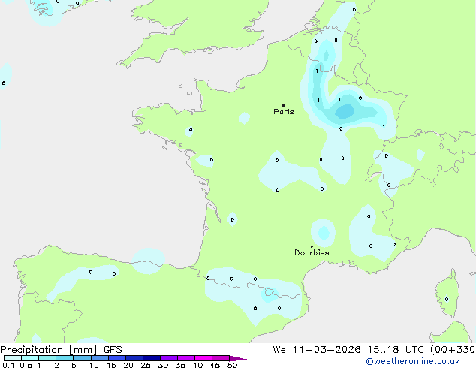Screen dimensions: 476x368
Task: Click the 0 precipitation value on Corsica
Action: pos(447,299)
